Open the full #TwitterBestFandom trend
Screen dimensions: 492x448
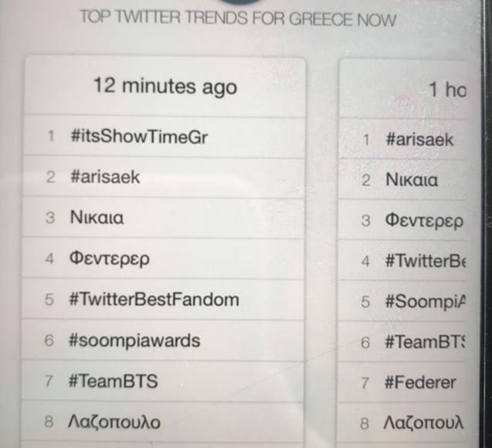(154, 299)
